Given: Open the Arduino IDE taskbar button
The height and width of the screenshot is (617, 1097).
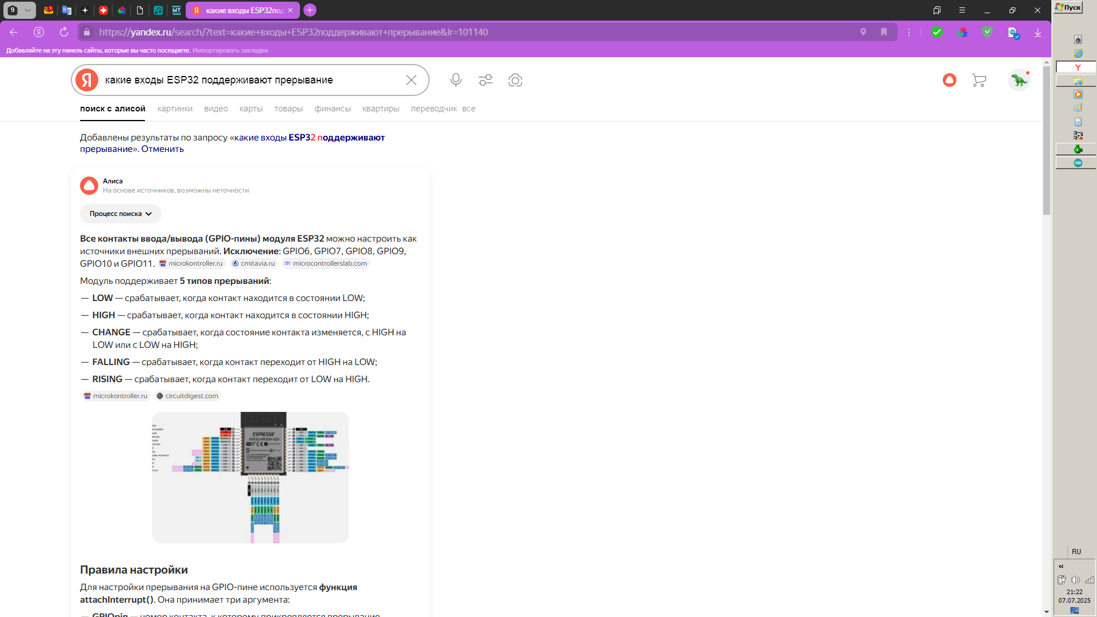Looking at the screenshot, I should [1075, 163].
